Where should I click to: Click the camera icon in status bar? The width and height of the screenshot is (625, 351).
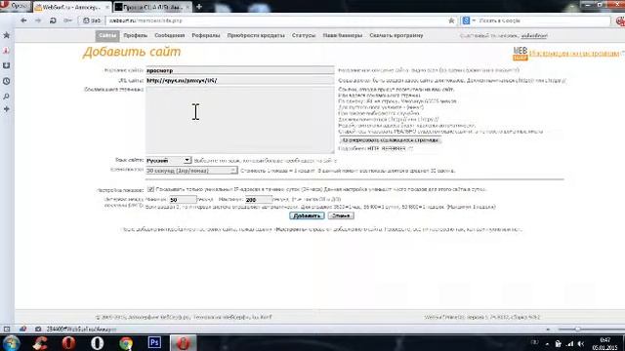(x=38, y=330)
